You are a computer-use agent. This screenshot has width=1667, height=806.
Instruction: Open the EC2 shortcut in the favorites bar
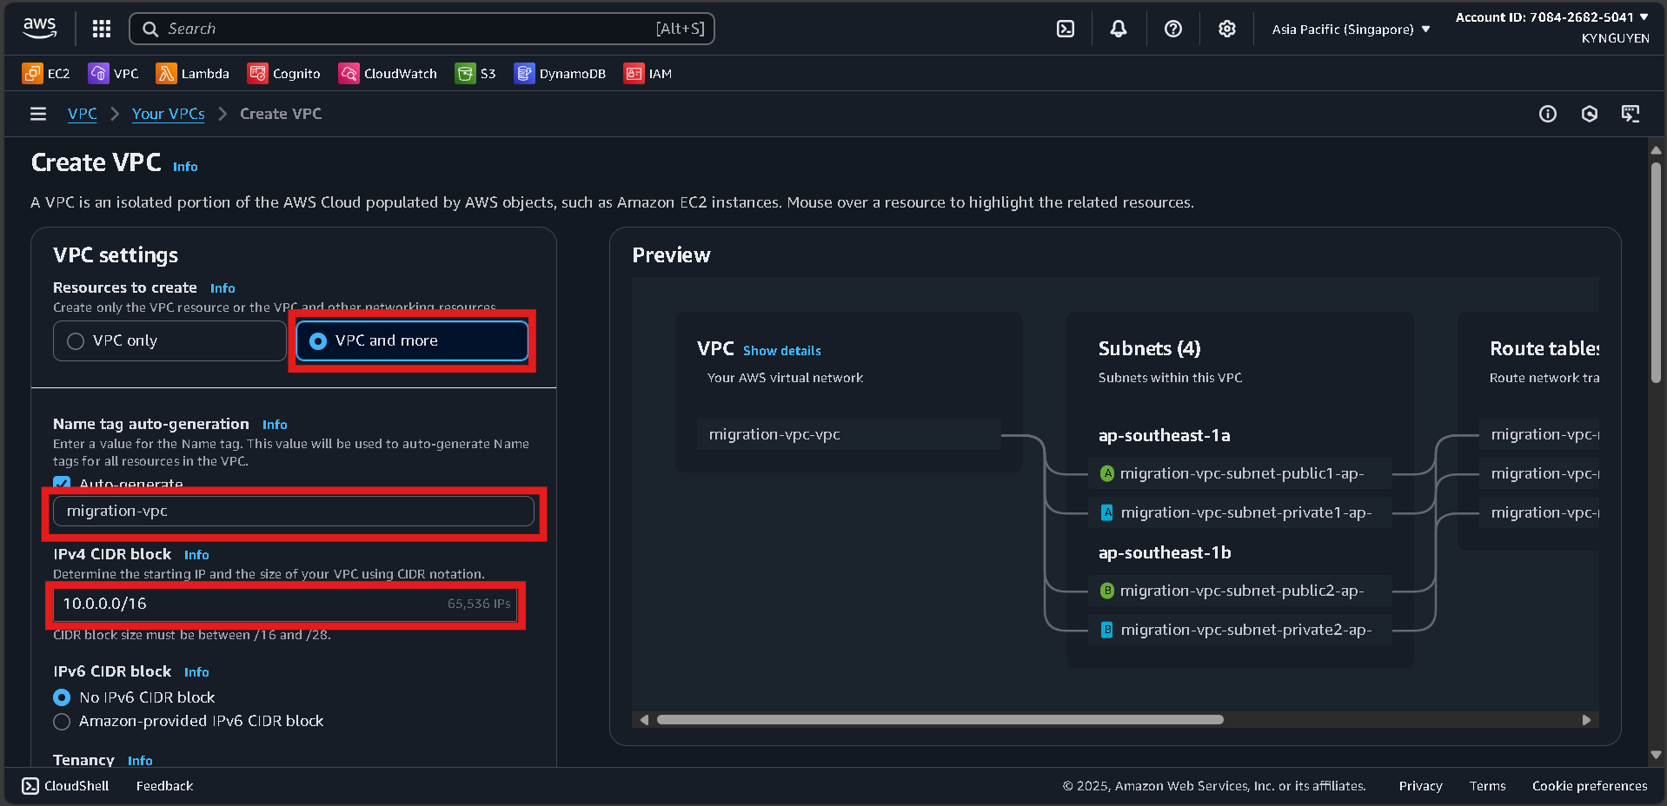click(46, 73)
